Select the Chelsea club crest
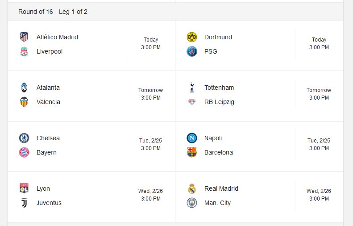Viewport: 353px width, 226px height. pos(24,138)
